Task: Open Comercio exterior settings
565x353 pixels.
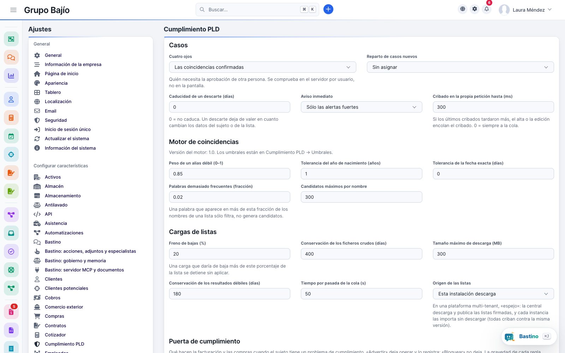Action: [x=64, y=307]
